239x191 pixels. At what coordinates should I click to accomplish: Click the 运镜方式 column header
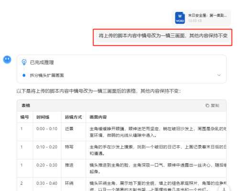(x=73, y=117)
